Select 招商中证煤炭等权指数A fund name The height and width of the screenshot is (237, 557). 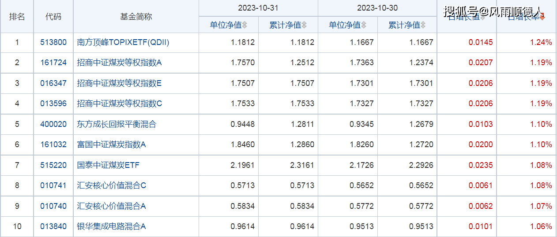point(120,63)
